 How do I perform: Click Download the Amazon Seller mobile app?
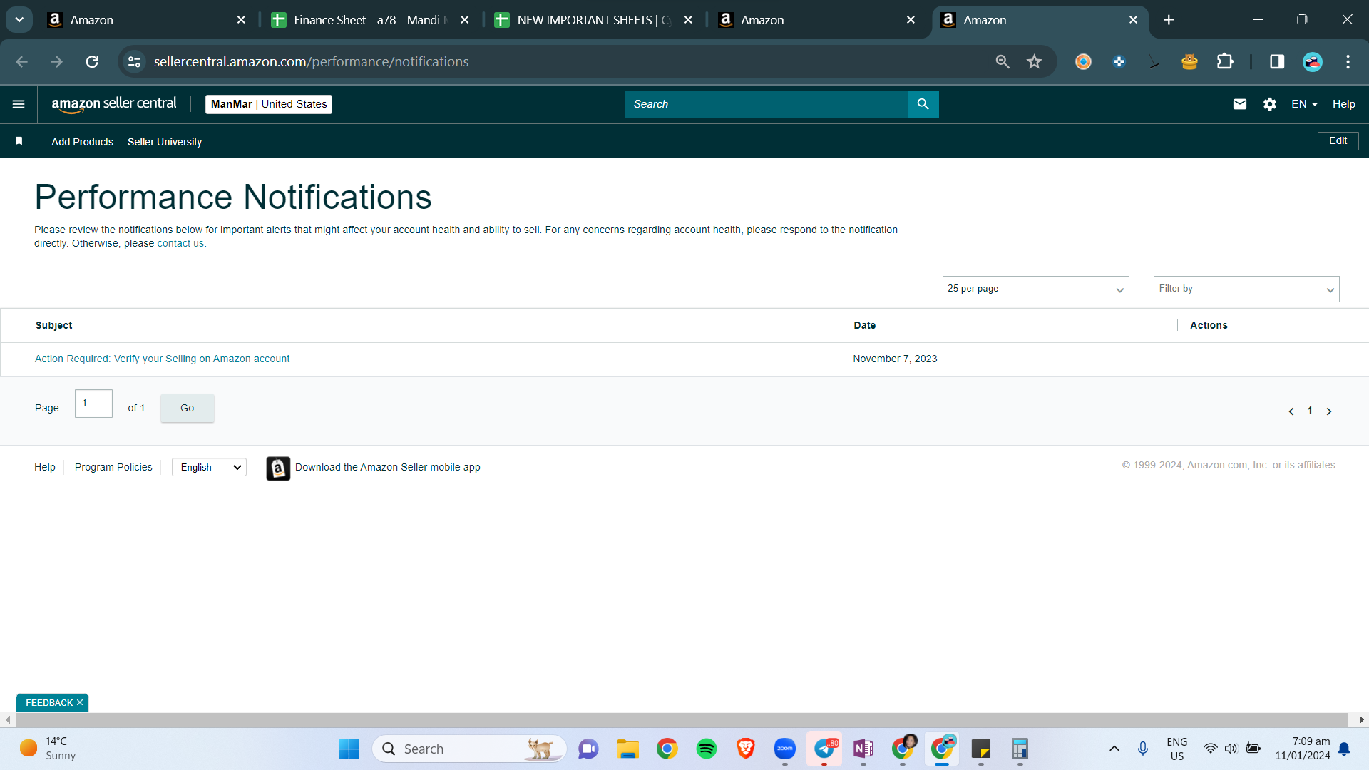point(387,467)
